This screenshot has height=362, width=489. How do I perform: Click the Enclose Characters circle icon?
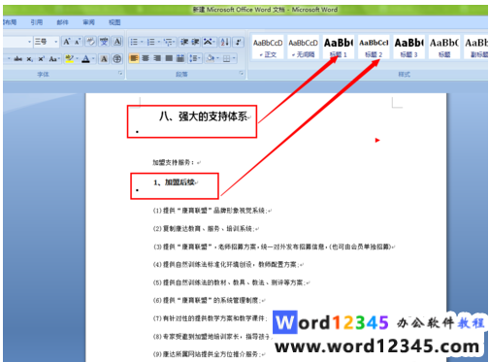(117, 59)
